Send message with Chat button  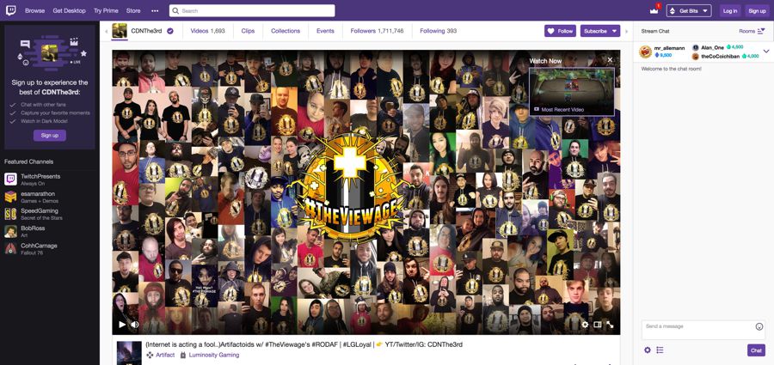click(756, 350)
